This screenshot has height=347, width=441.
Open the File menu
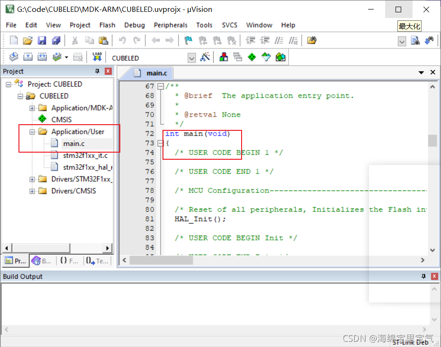(11, 25)
